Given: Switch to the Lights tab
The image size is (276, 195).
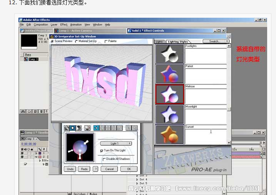Looking at the screenshot, I should (x=159, y=42).
